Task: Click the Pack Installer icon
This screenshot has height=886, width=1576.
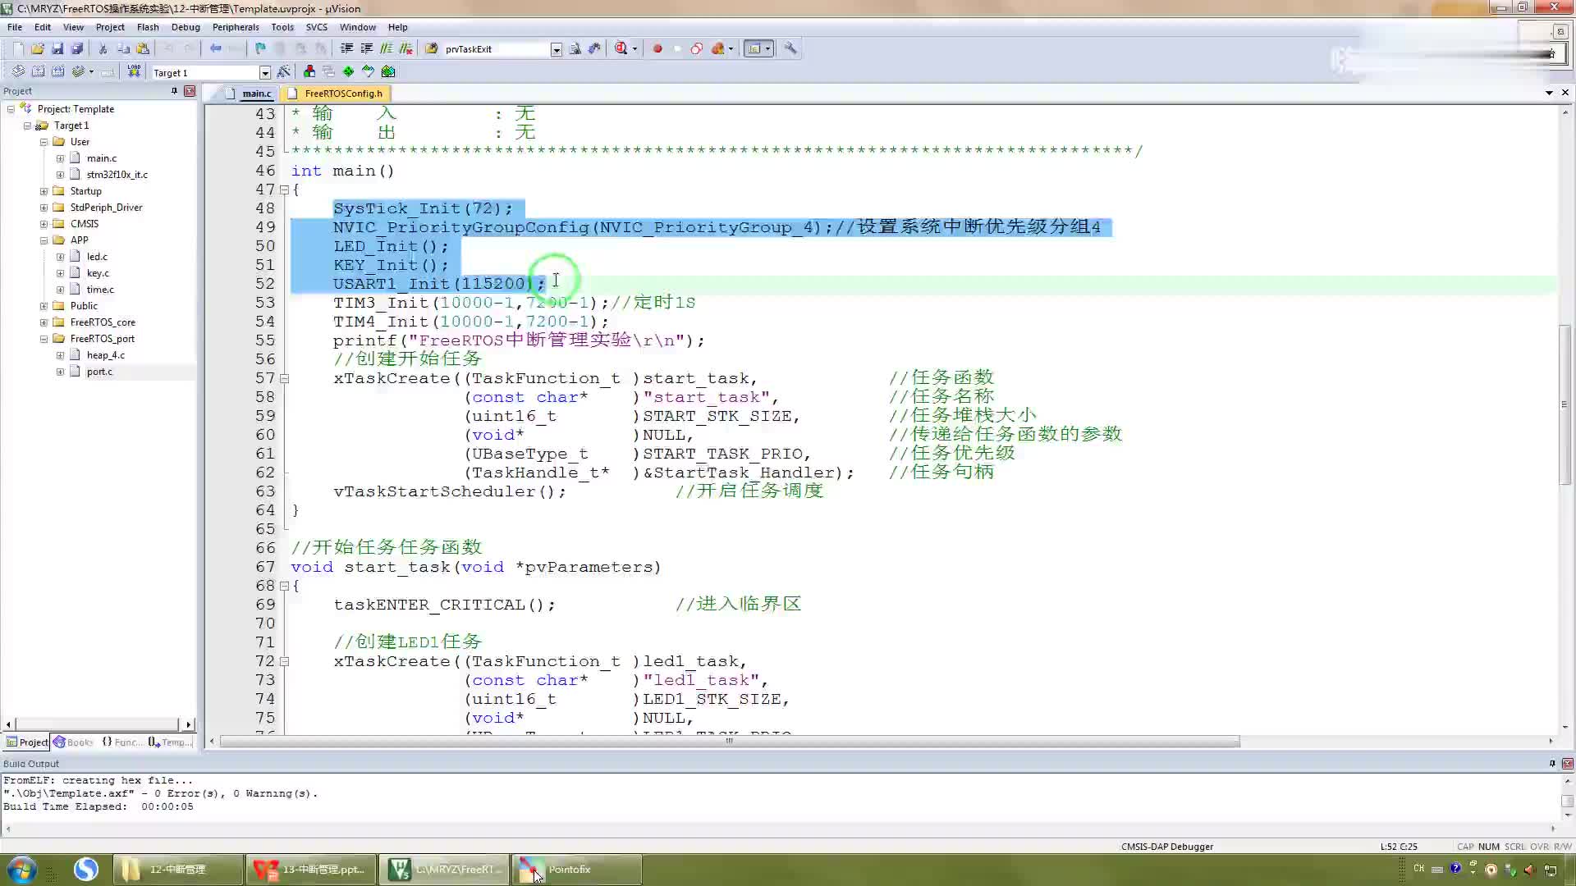Action: coord(388,71)
